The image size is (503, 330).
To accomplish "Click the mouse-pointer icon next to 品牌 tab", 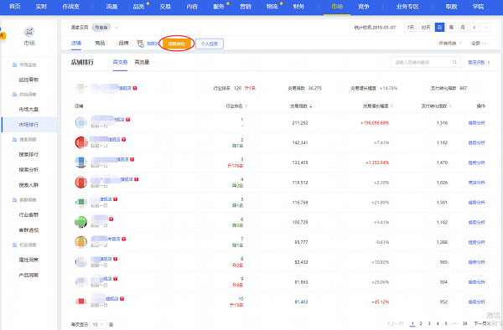I will click(141, 44).
